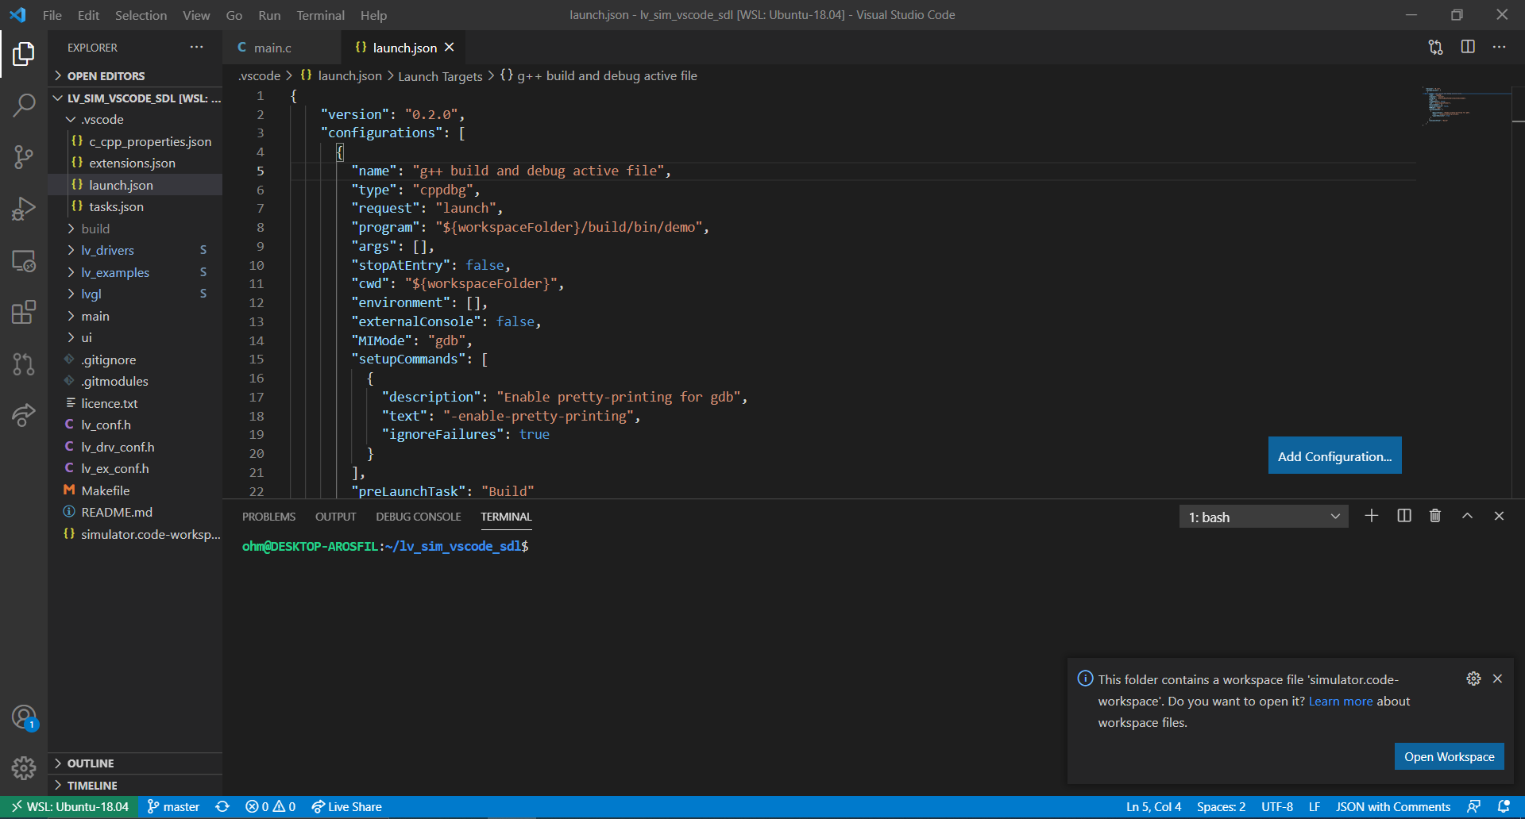Screen dimensions: 1525x819
Task: Open the Search view in activity bar
Action: coord(24,105)
